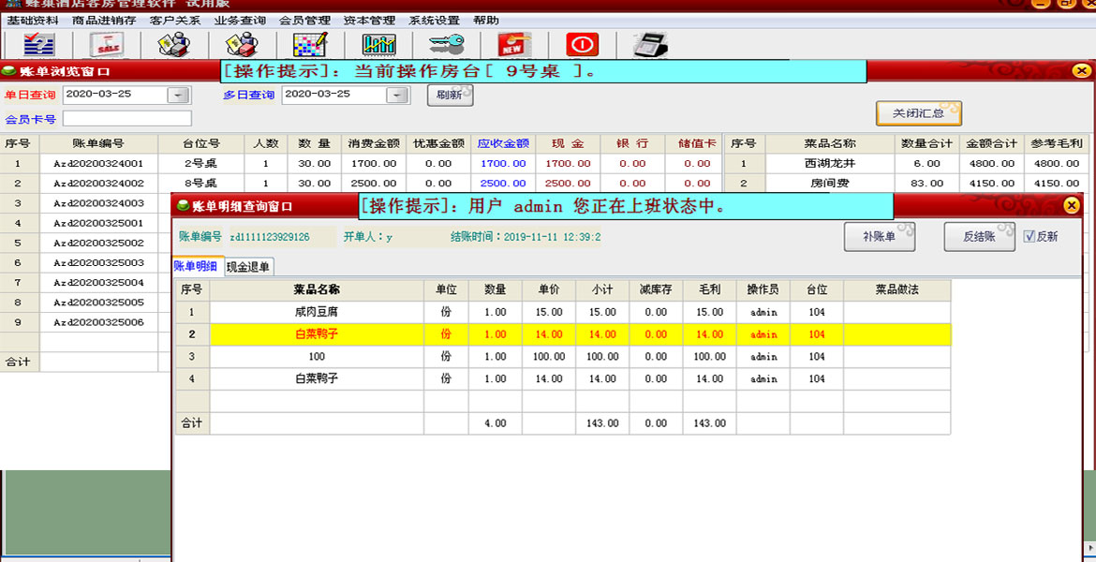Screen dimensions: 1096x562
Task: Click the 补账单 button
Action: pos(880,236)
